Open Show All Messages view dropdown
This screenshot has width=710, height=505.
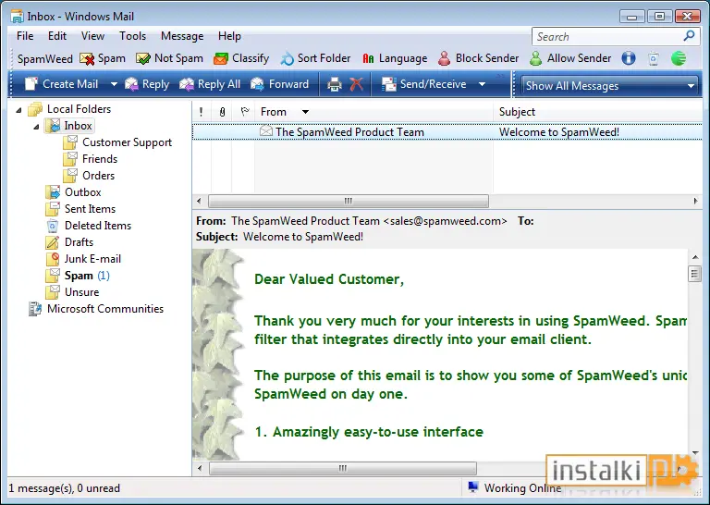pos(609,86)
